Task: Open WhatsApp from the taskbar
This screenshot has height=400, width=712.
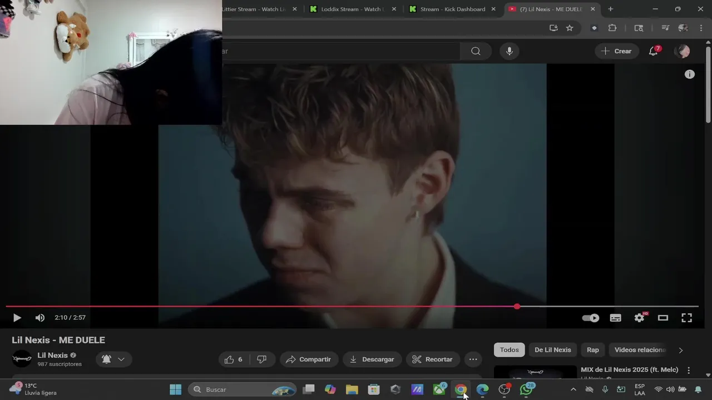Action: click(x=526, y=389)
